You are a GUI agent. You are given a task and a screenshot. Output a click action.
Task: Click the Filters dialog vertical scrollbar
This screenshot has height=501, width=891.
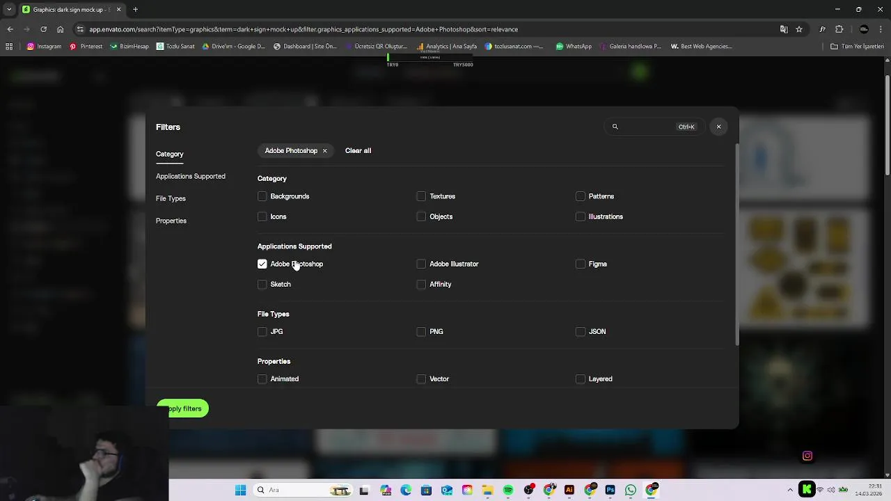[x=737, y=244]
